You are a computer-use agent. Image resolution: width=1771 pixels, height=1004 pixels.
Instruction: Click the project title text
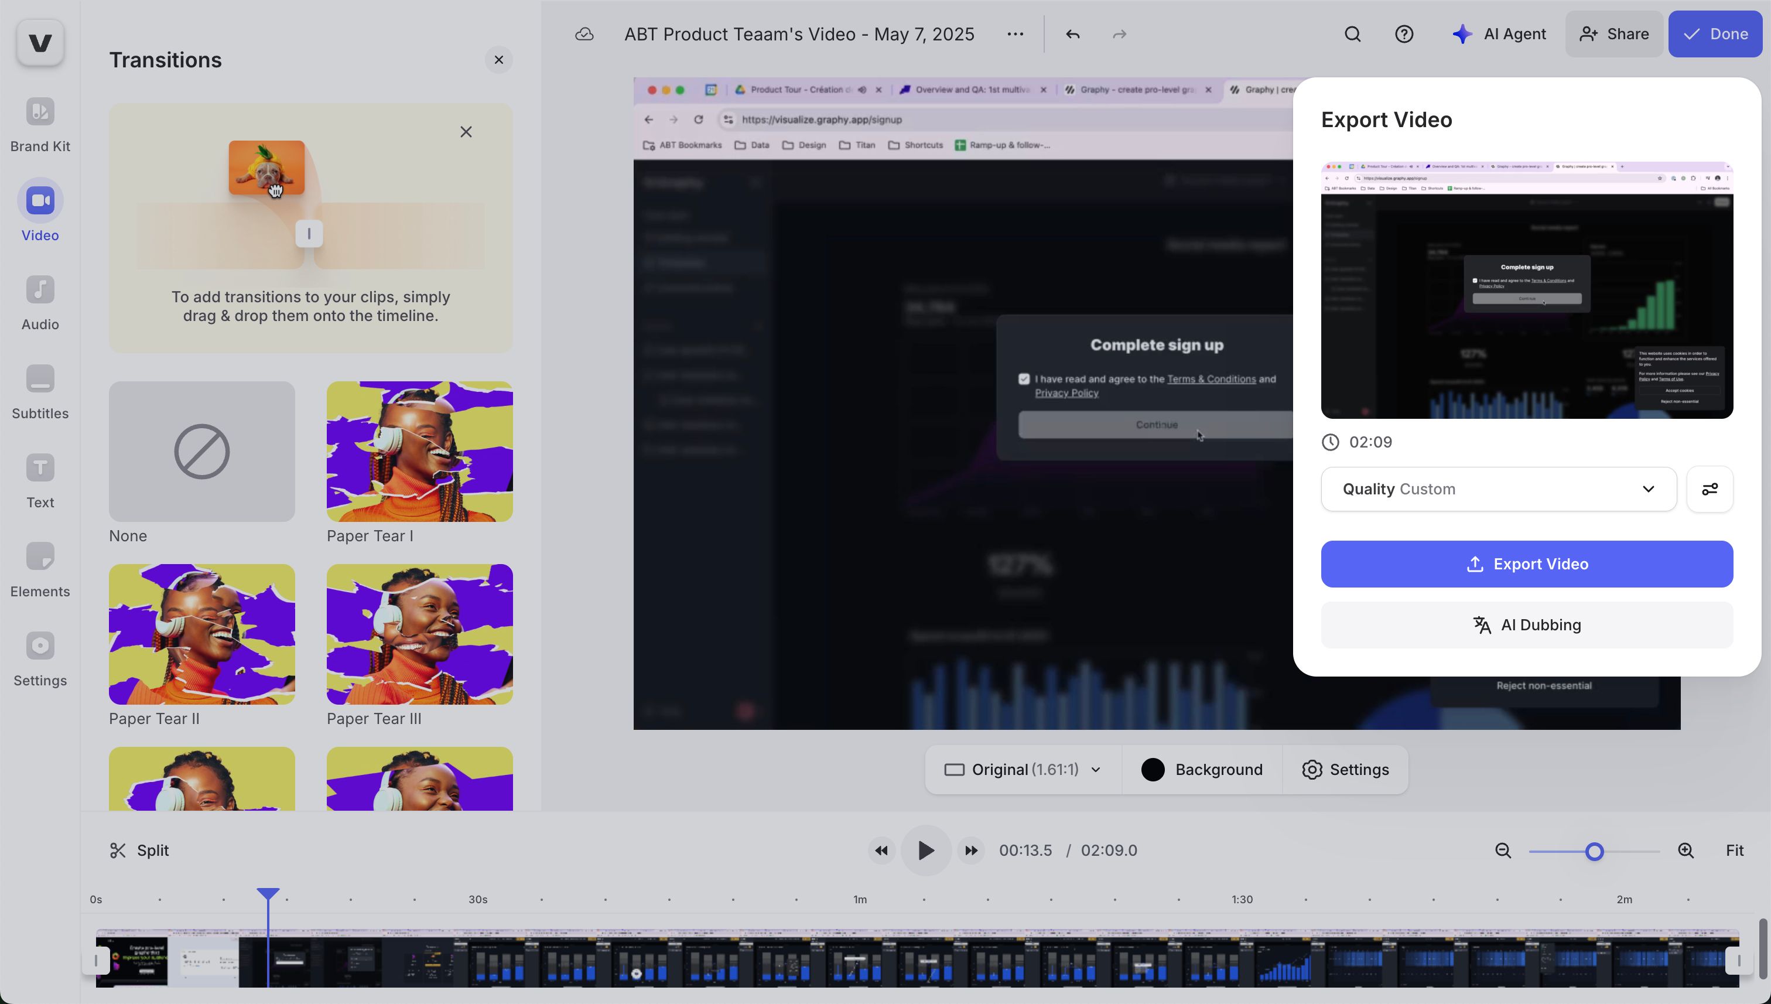tap(799, 34)
